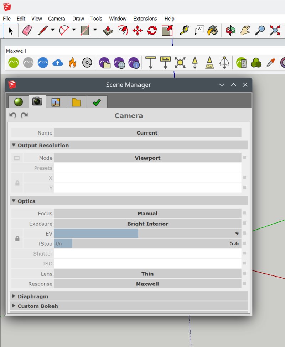Viewport: 285px width, 347px height.
Task: Click the blue Maxwell wave icon
Action: (43, 63)
